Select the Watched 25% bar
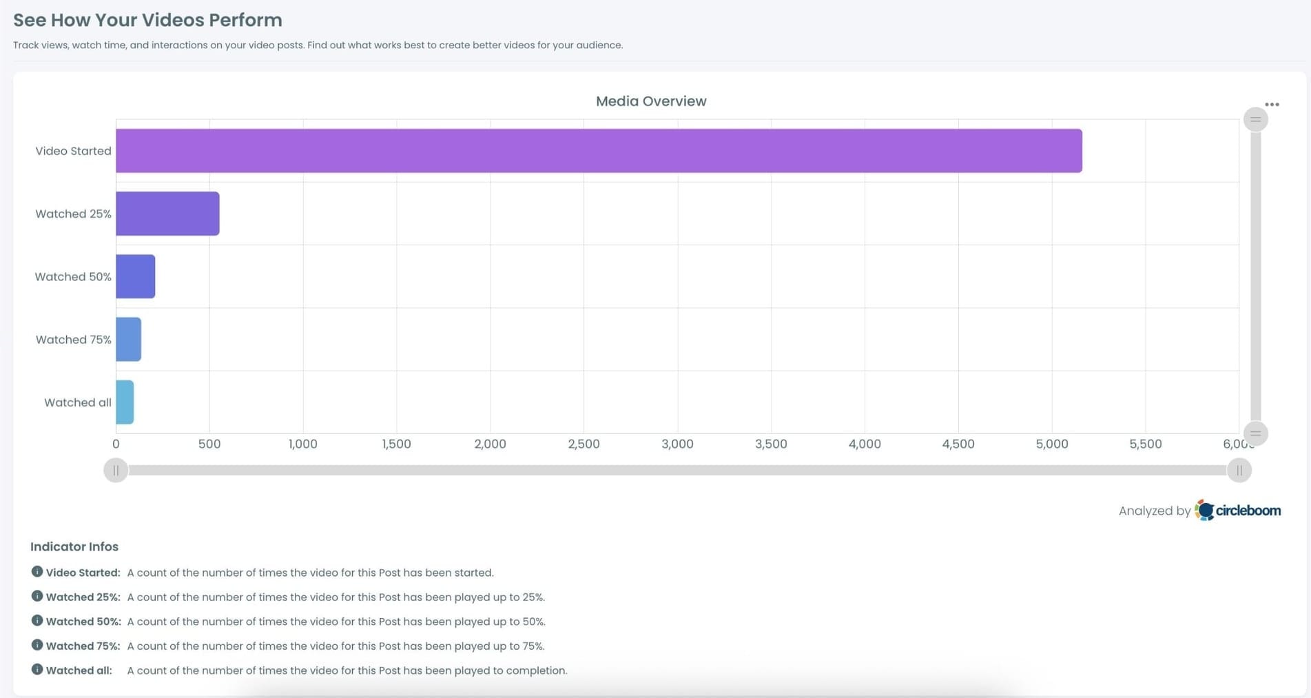1311x698 pixels. (x=167, y=214)
